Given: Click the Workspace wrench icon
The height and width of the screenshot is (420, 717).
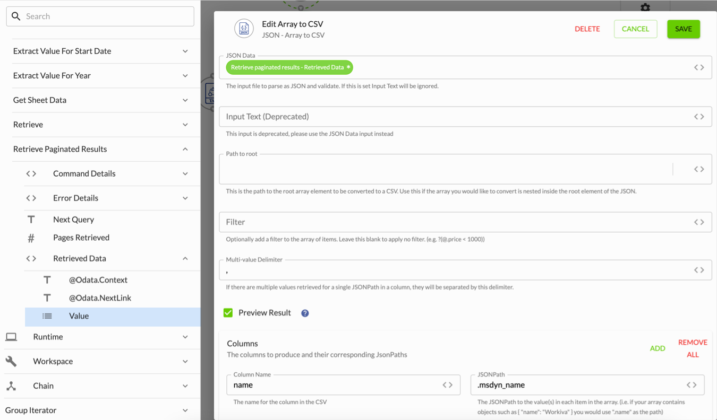Looking at the screenshot, I should click(11, 361).
